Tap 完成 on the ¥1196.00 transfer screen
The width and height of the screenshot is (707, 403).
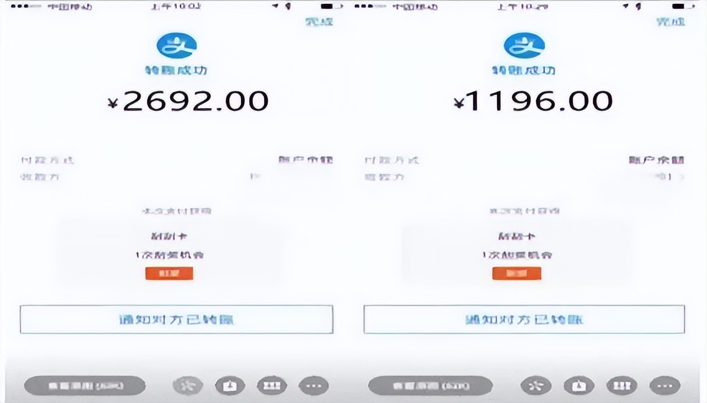(671, 22)
